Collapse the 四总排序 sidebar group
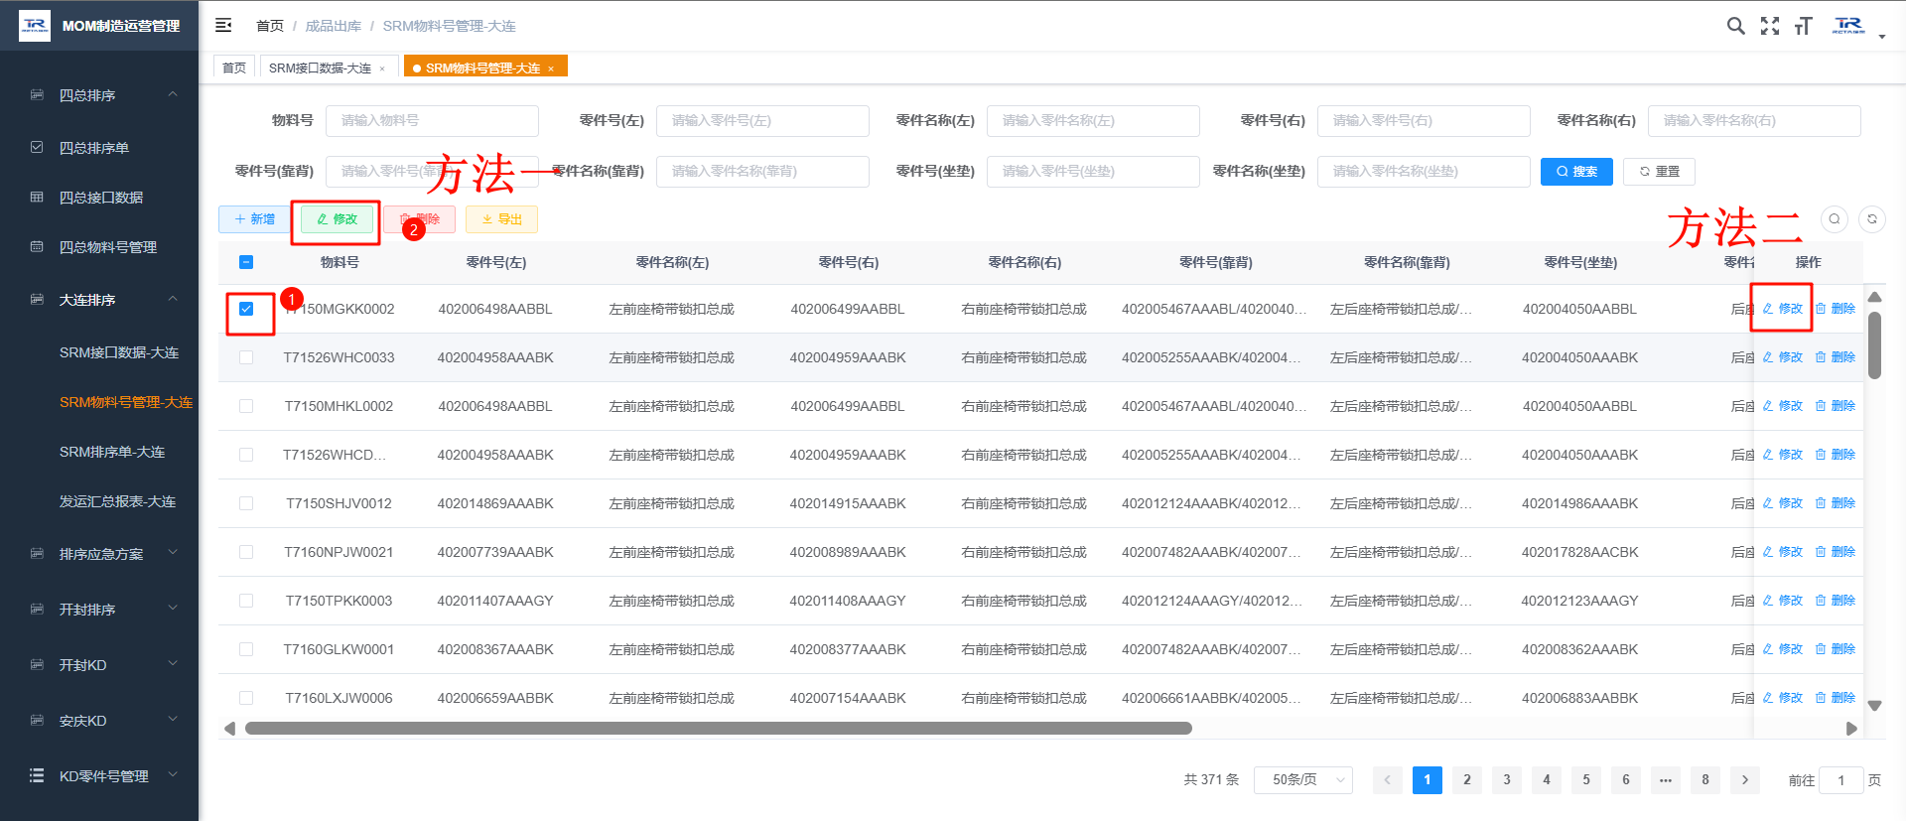1906x821 pixels. (x=99, y=95)
